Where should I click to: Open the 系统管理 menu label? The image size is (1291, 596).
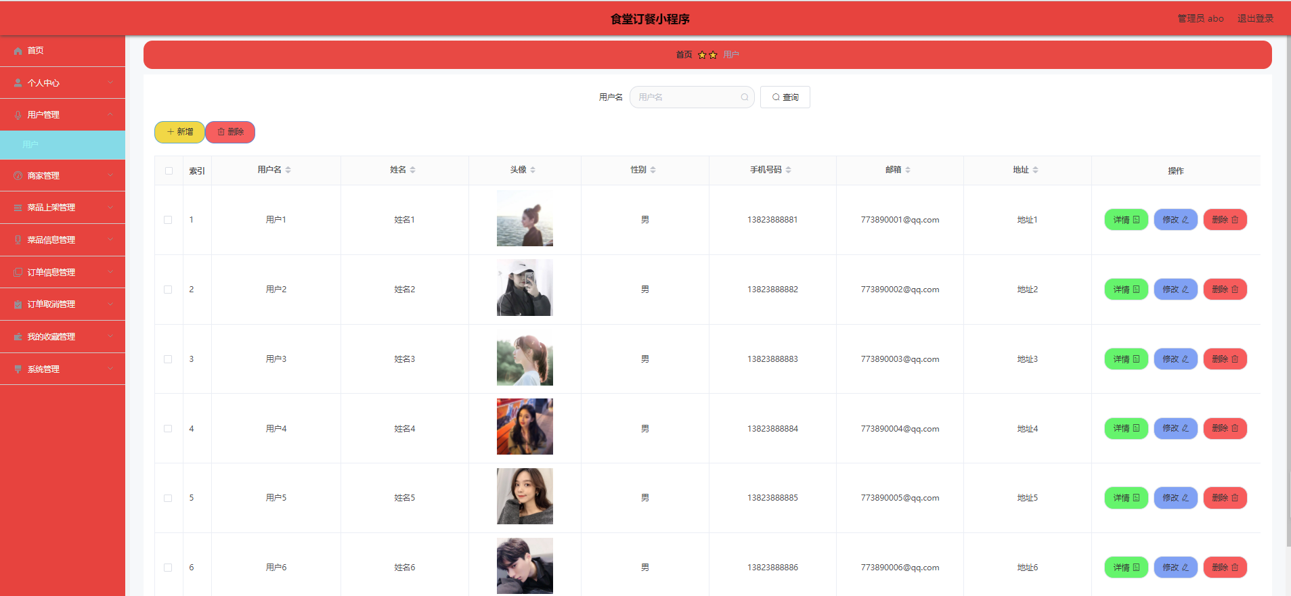click(x=43, y=369)
